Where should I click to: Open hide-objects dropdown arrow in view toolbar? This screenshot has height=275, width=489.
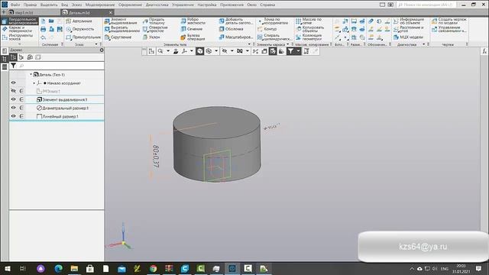pyautogui.click(x=232, y=51)
